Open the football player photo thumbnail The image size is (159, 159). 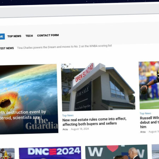[149, 85]
